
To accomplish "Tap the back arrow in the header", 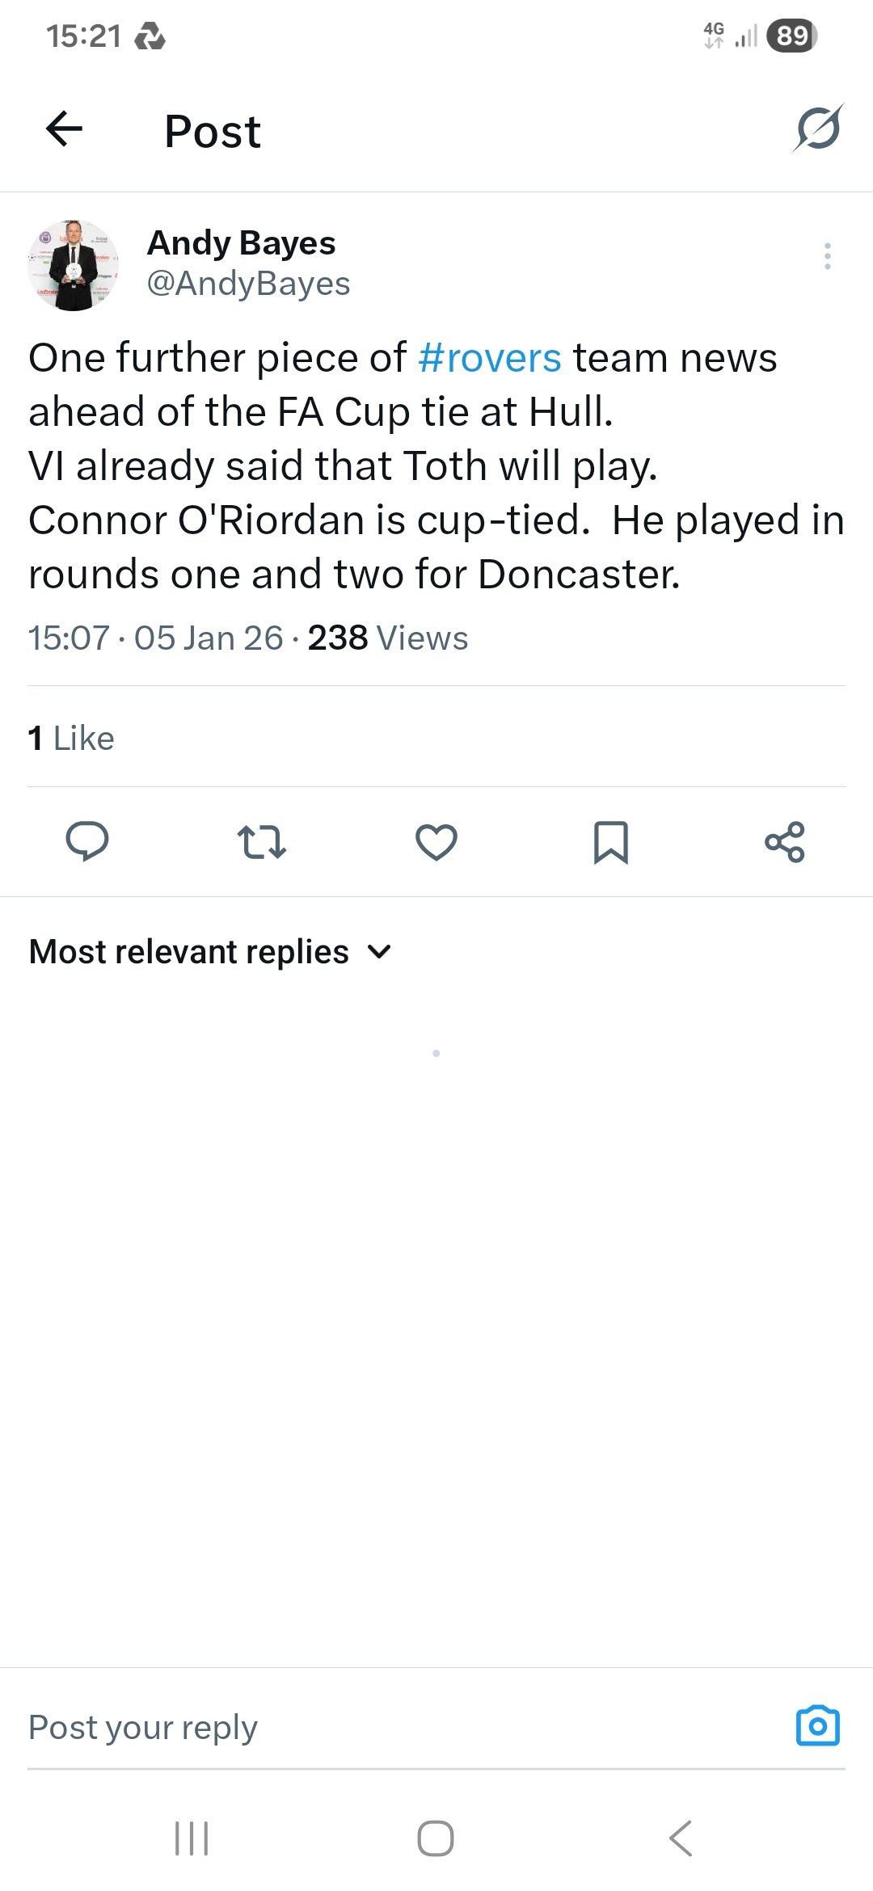I will pyautogui.click(x=65, y=129).
